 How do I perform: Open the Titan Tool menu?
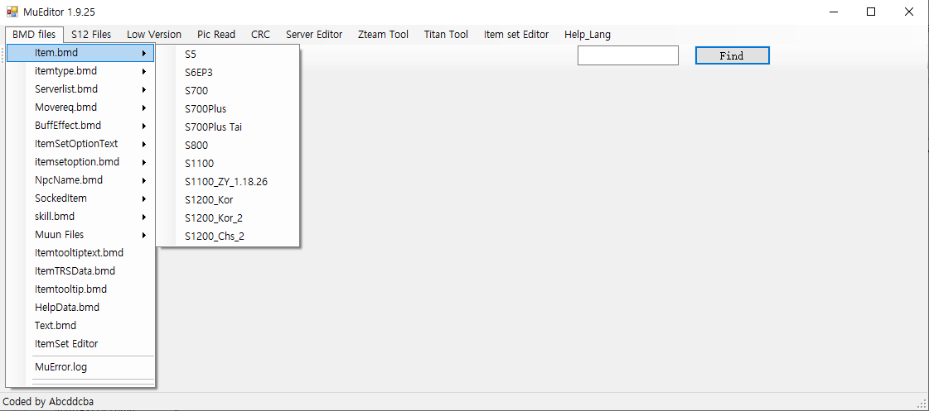click(446, 34)
